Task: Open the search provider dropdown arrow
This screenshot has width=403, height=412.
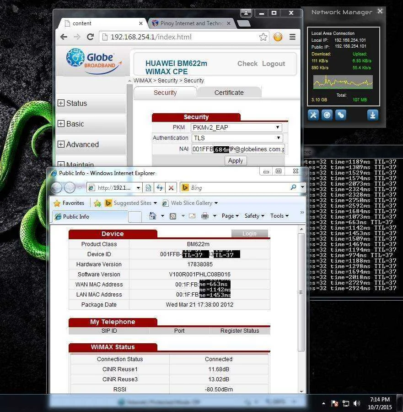Action: pyautogui.click(x=302, y=187)
